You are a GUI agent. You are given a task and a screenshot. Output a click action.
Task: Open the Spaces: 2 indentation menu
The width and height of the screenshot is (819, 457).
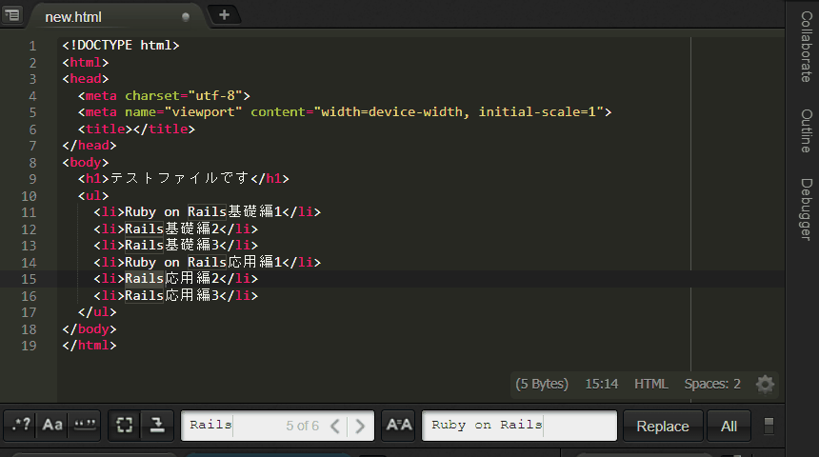point(712,384)
